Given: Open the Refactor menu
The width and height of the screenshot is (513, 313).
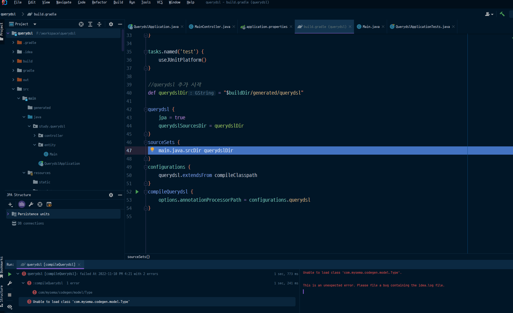Looking at the screenshot, I should [99, 2].
